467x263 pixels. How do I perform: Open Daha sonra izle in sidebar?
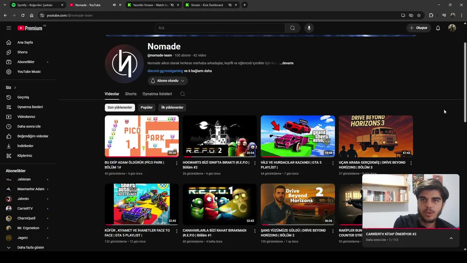pyautogui.click(x=29, y=126)
